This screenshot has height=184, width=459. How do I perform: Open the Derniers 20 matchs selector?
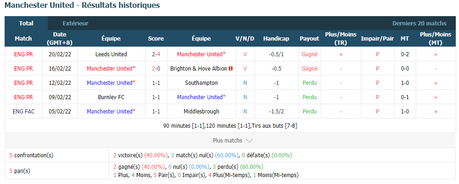pyautogui.click(x=419, y=24)
